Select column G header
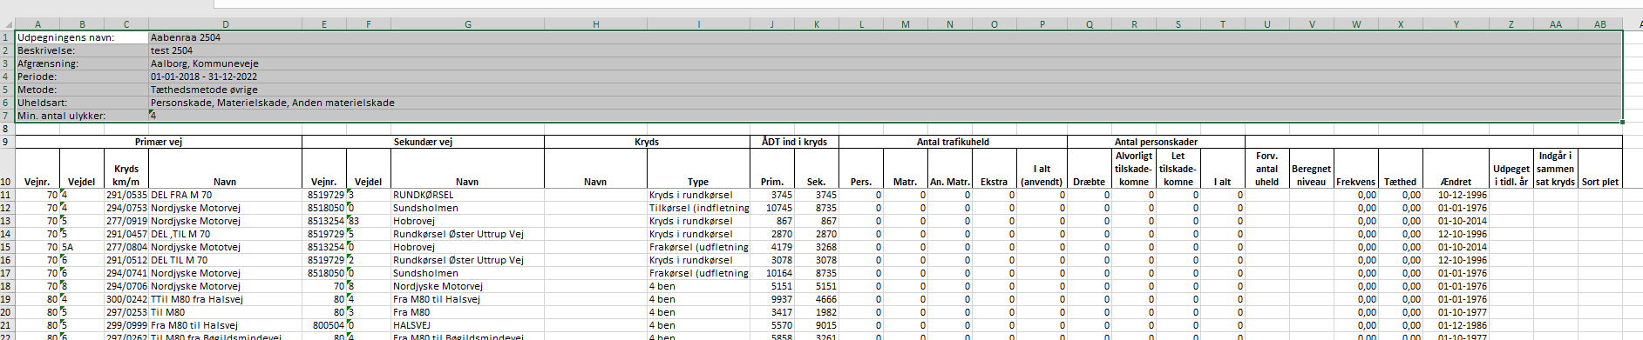Image resolution: width=1643 pixels, height=340 pixels. pyautogui.click(x=467, y=24)
